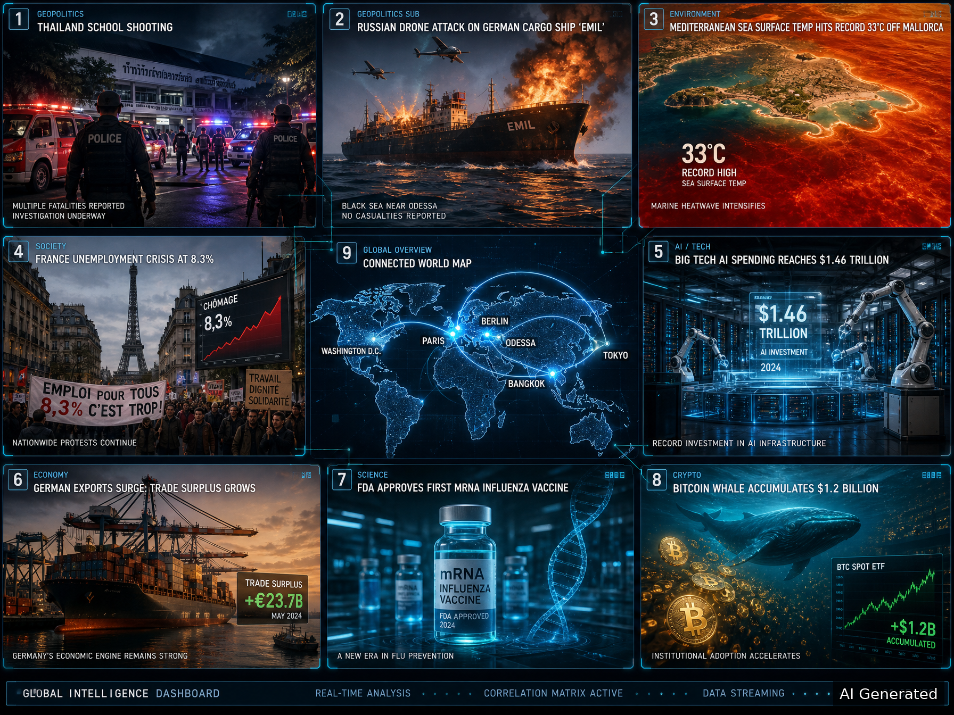
Task: Click the number 7 badge on Science panel
Action: (x=341, y=480)
